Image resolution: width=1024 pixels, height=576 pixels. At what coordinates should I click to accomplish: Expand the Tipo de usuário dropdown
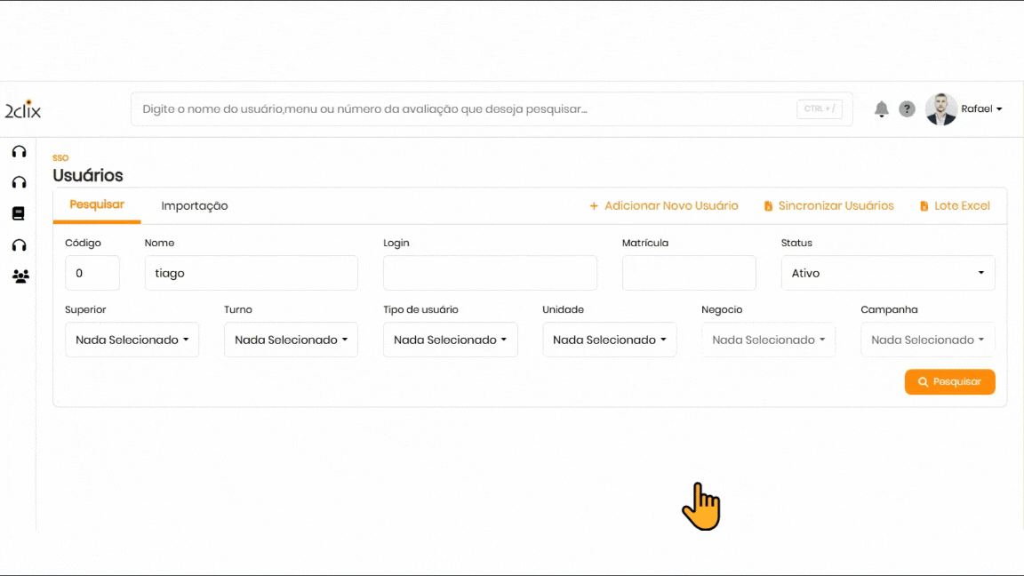click(450, 340)
